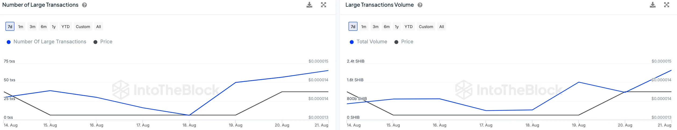Screen dimensions: 677x130
Task: Choose 1y range on volume chart
Action: tap(397, 26)
